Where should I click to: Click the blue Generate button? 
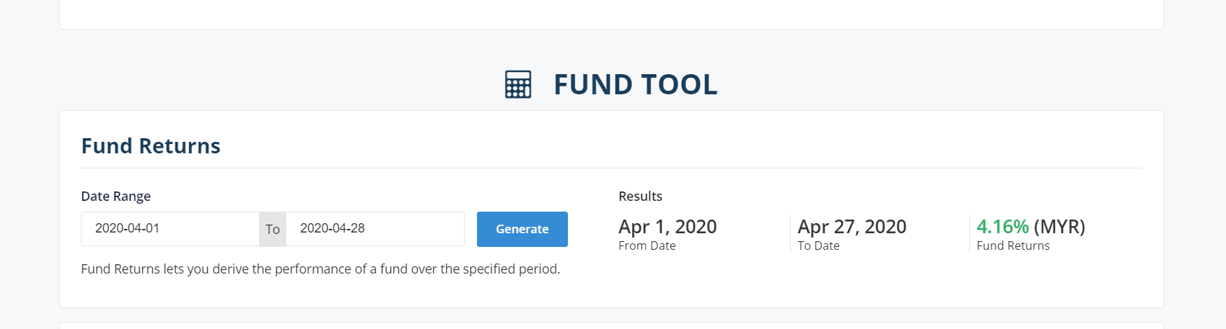pyautogui.click(x=522, y=229)
